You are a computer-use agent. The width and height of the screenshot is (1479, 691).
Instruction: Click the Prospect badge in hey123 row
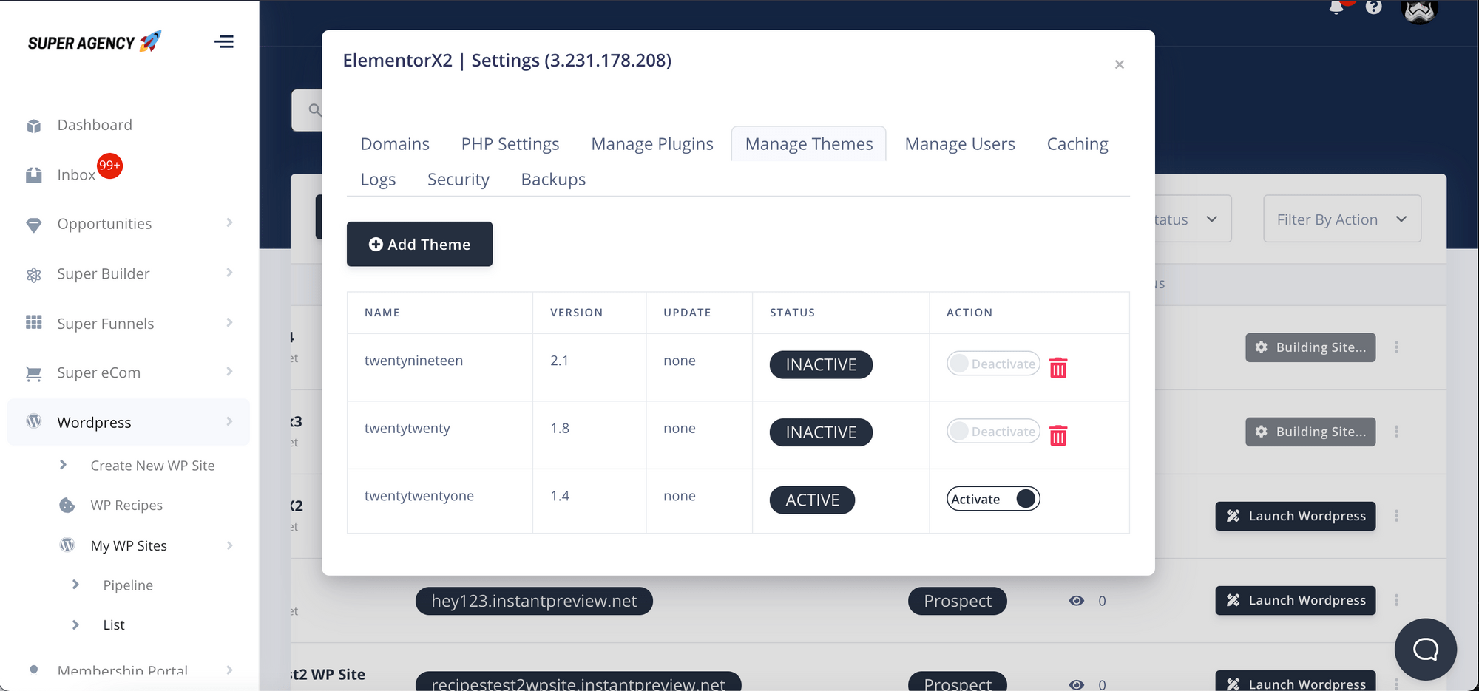[x=958, y=601]
